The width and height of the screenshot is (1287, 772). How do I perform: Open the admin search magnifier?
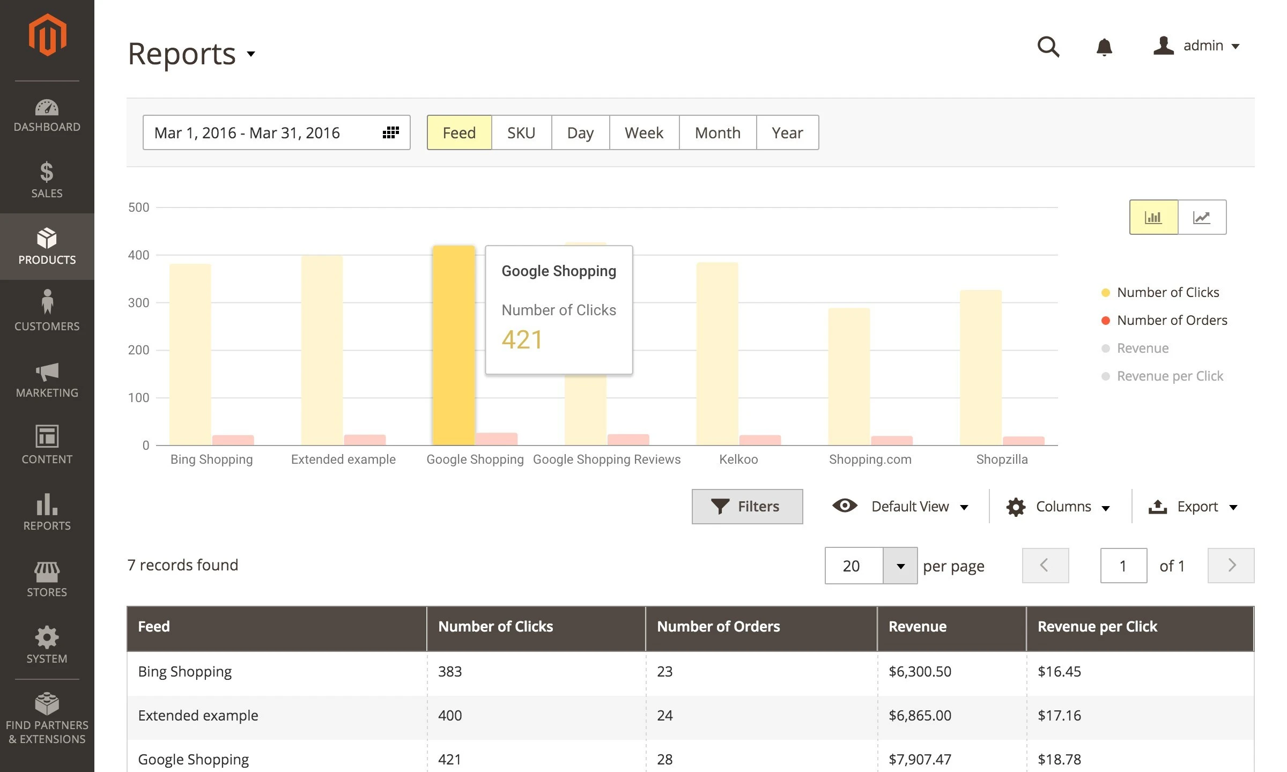[1048, 47]
